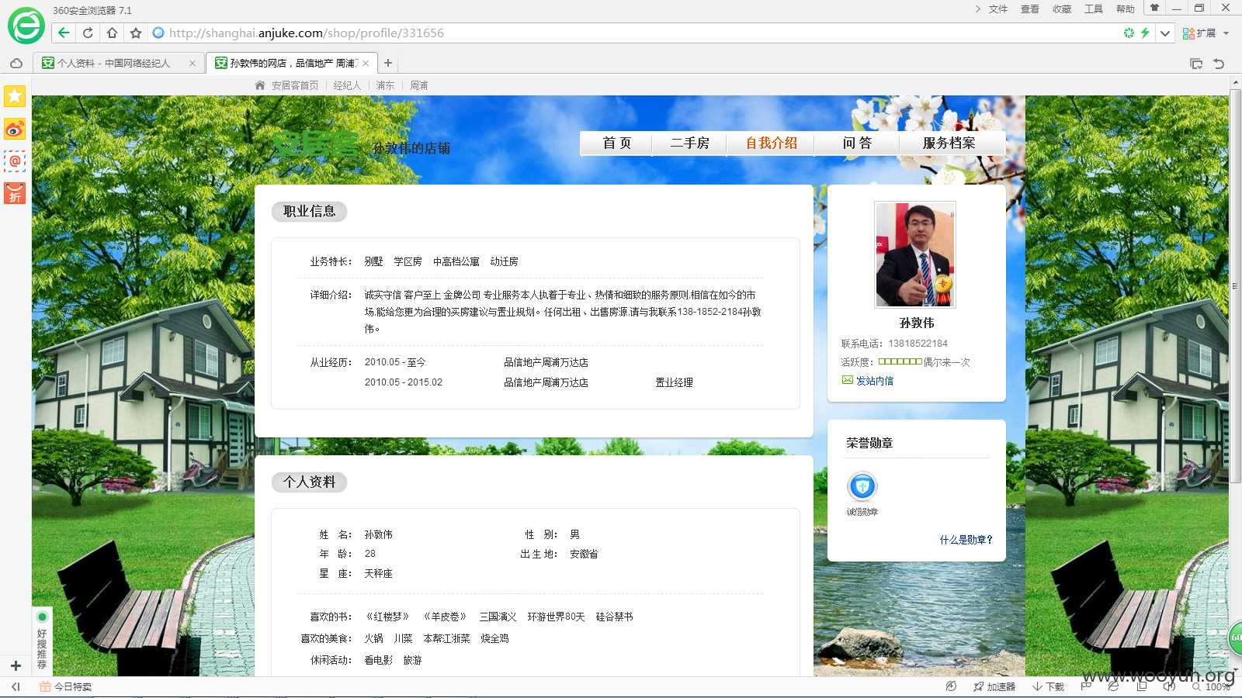This screenshot has height=698, width=1242.
Task: Expand the address bar history dropdown arrow
Action: 1165,33
